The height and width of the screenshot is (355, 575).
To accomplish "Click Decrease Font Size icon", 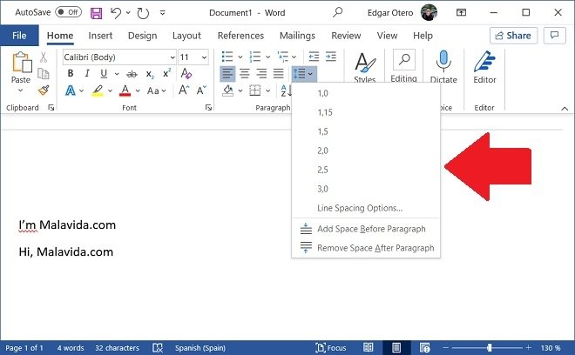I will [x=201, y=90].
